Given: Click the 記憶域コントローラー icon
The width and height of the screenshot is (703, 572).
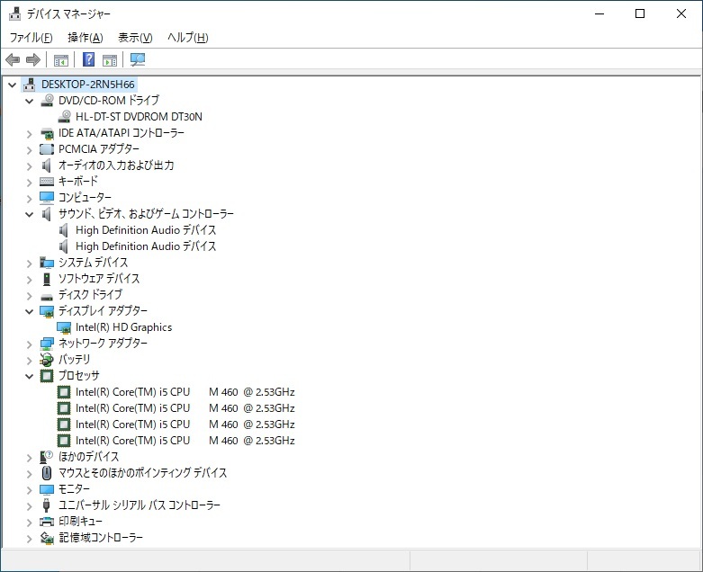Looking at the screenshot, I should pyautogui.click(x=47, y=538).
